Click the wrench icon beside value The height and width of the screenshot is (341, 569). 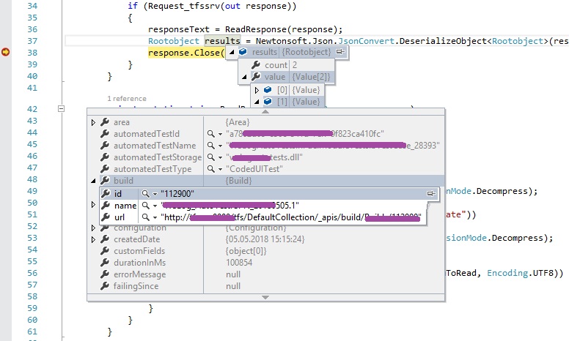pos(256,76)
